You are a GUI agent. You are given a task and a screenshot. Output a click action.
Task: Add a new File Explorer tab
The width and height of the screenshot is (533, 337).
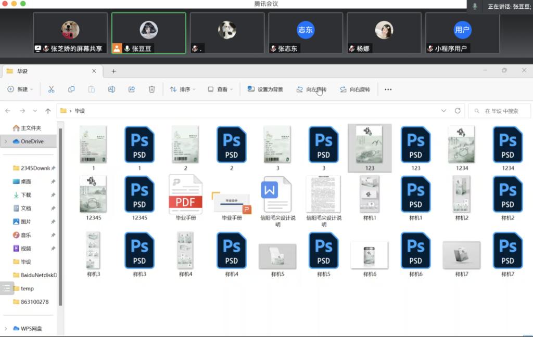coord(113,71)
